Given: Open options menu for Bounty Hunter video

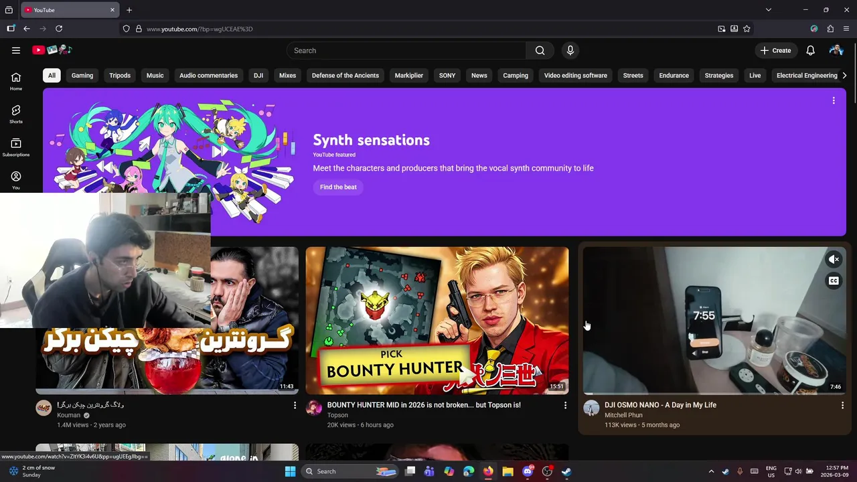Looking at the screenshot, I should (x=565, y=405).
